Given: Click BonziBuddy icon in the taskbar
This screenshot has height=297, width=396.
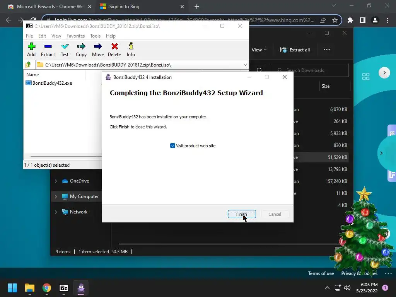Looking at the screenshot, I should [x=81, y=288].
